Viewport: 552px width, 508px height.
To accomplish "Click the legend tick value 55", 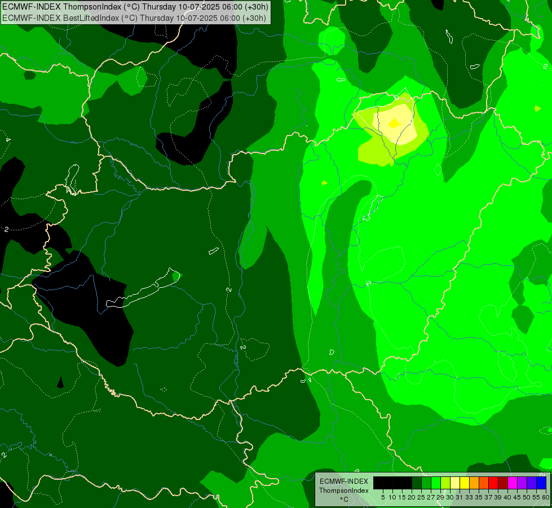I will point(536,497).
